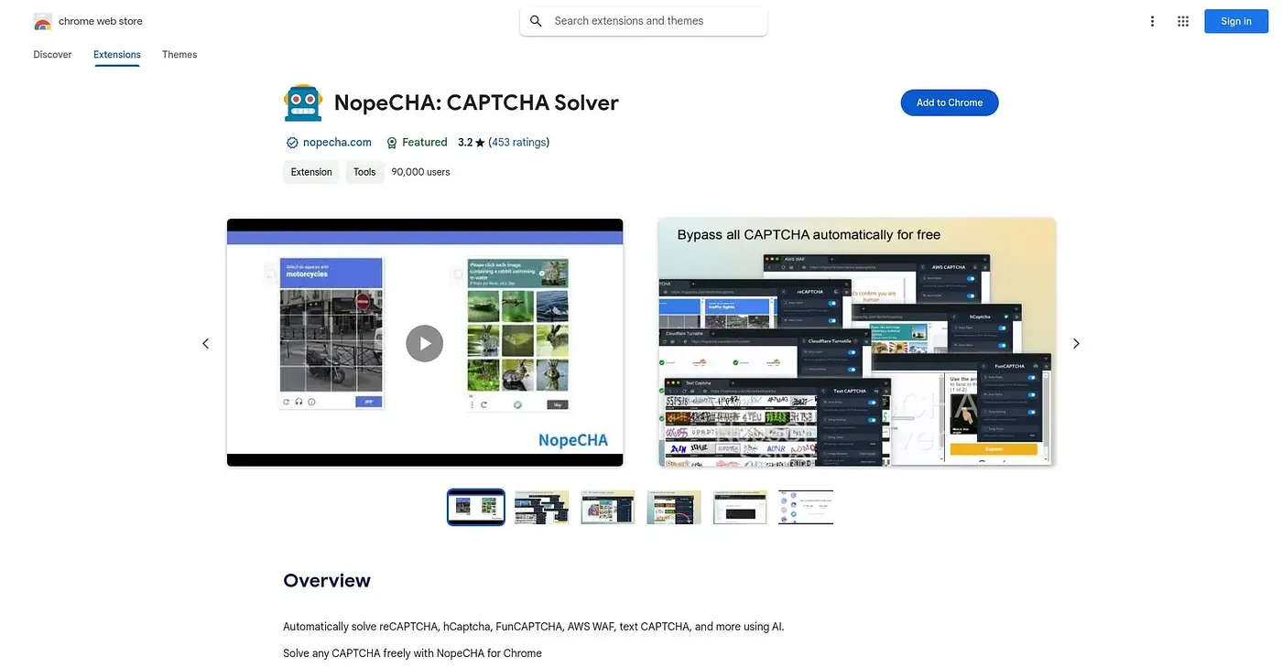Click the verified badge beside nopecha.com
Image resolution: width=1282 pixels, height=667 pixels.
click(292, 143)
